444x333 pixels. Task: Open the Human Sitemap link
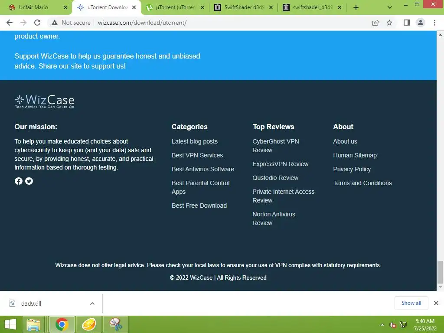point(355,155)
